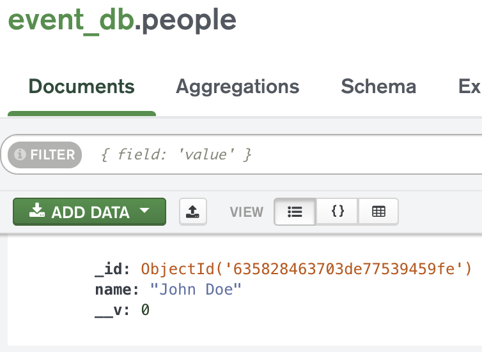Switch to the Aggregations tab
Screen dimensions: 482x352
238,87
